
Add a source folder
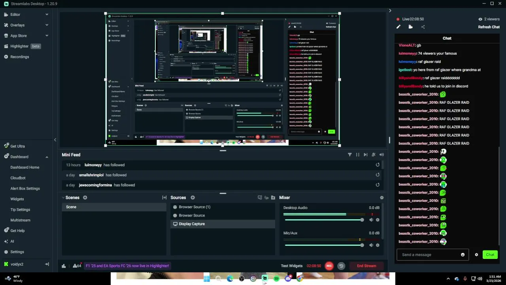click(273, 198)
